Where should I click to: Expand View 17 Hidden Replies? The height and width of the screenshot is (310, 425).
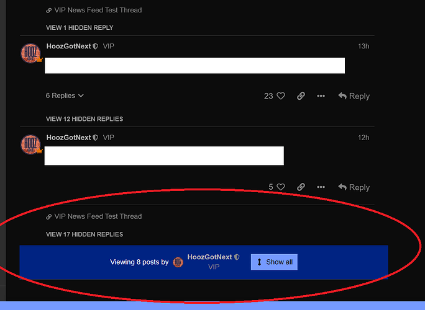[85, 234]
